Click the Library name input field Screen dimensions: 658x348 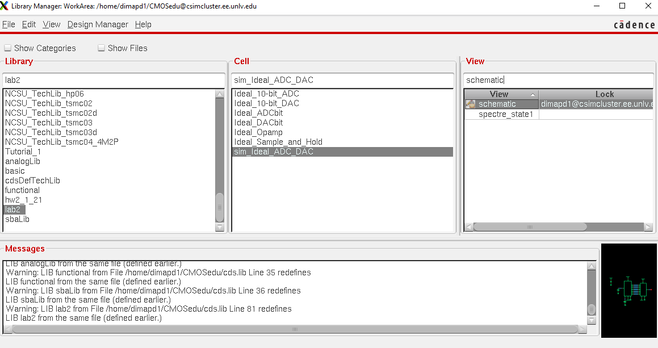(114, 80)
